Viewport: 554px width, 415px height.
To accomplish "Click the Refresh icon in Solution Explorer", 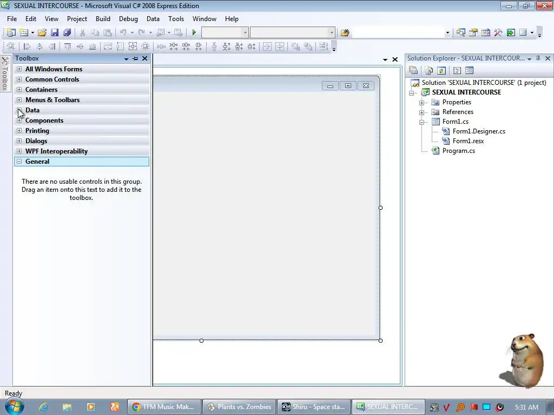I will (x=441, y=71).
